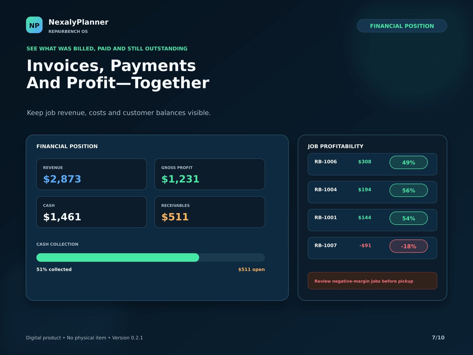Viewport: 473px width, 355px height.
Task: Click the 'Version 0.2.1' footer text
Action: (127, 338)
